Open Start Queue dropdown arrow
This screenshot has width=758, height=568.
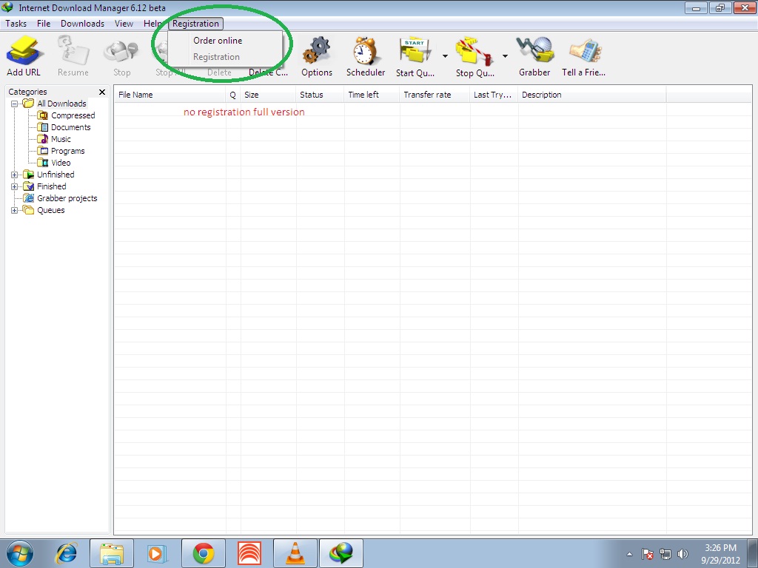pyautogui.click(x=445, y=56)
